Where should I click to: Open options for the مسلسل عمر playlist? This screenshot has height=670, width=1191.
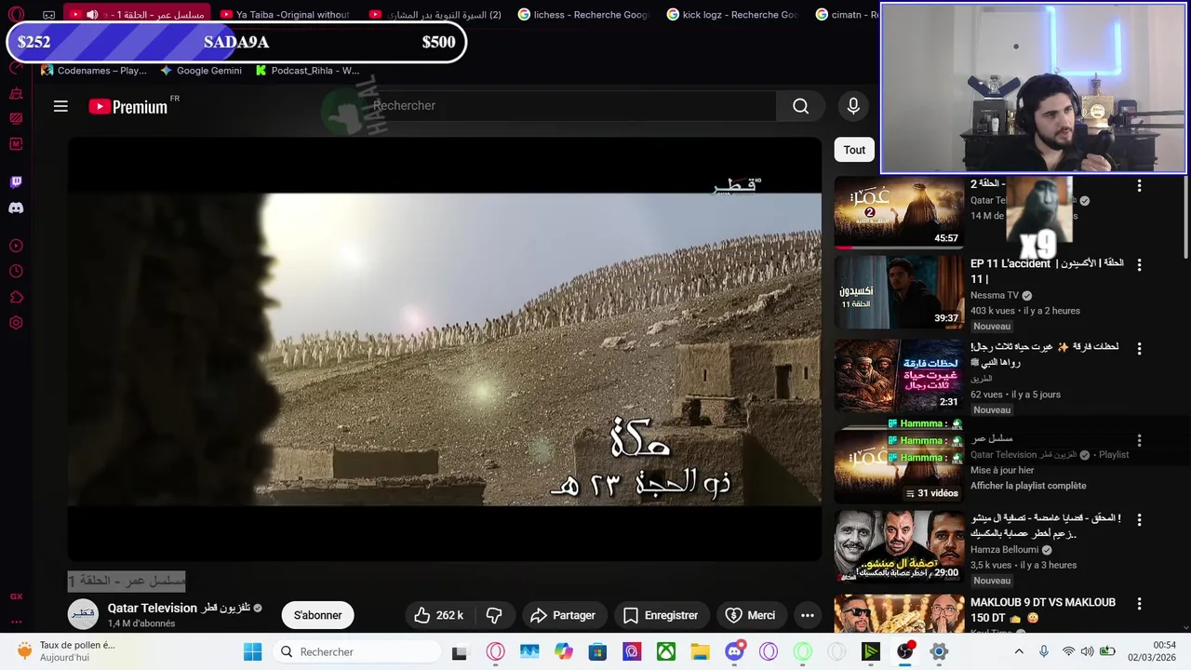[1139, 440]
